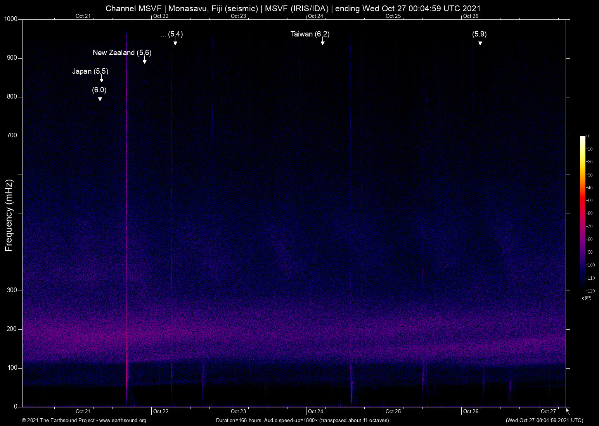Click the www.earthsound.org link text
The width and height of the screenshot is (599, 426).
tap(123, 421)
